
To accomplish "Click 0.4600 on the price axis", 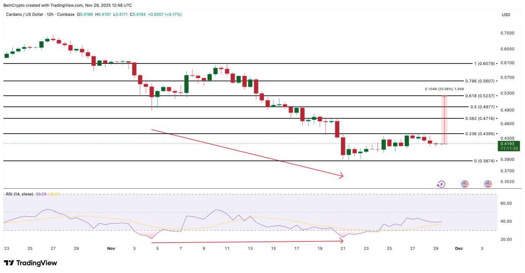I will [507, 124].
